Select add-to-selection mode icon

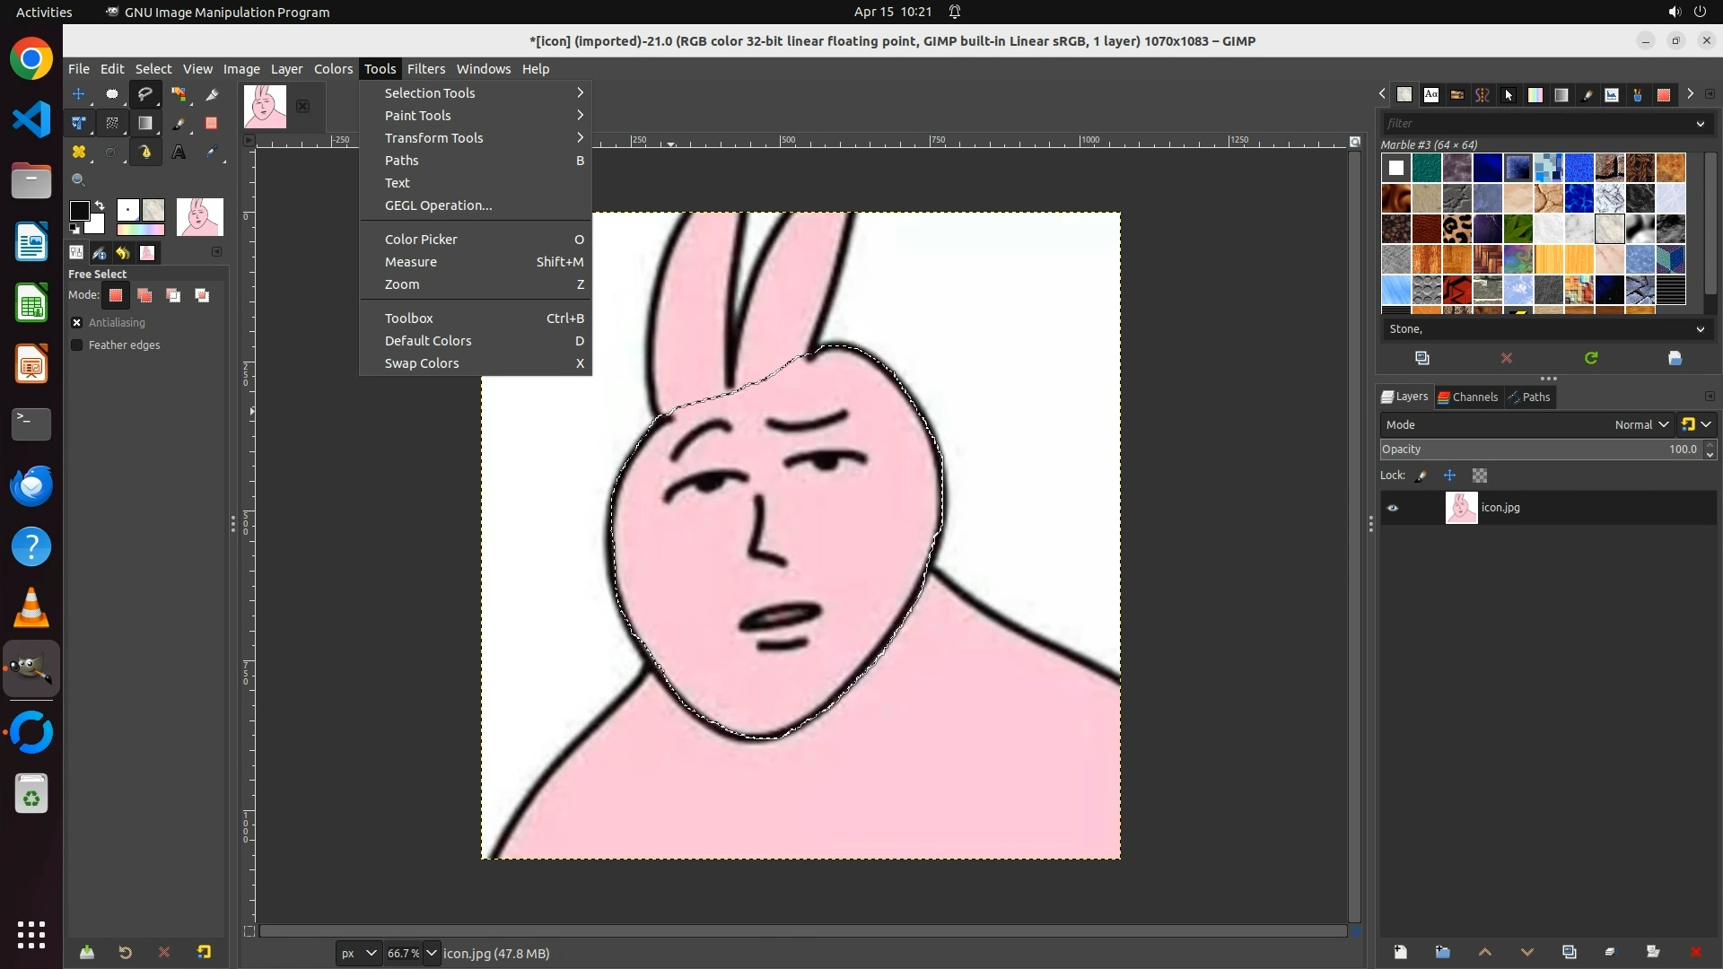coord(144,295)
